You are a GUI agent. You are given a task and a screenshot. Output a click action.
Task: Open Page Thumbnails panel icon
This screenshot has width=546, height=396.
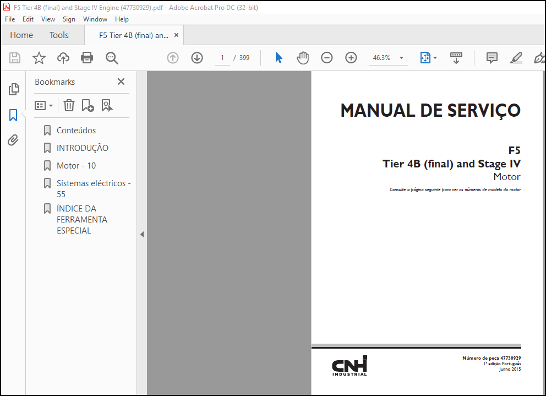point(14,89)
